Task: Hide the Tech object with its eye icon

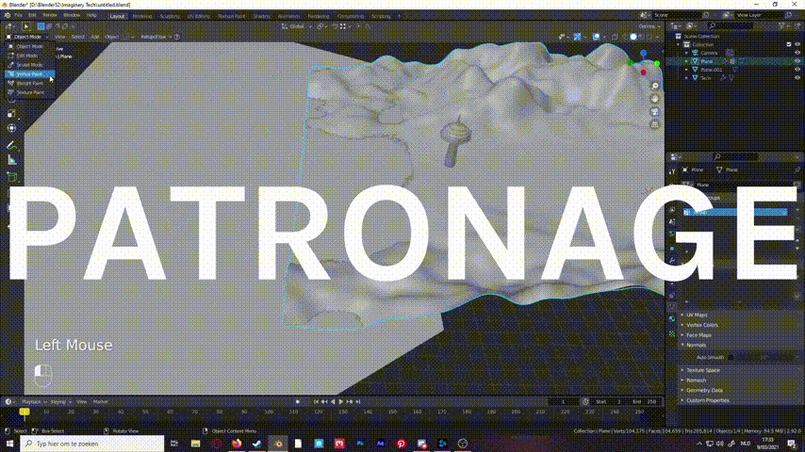Action: [797, 77]
